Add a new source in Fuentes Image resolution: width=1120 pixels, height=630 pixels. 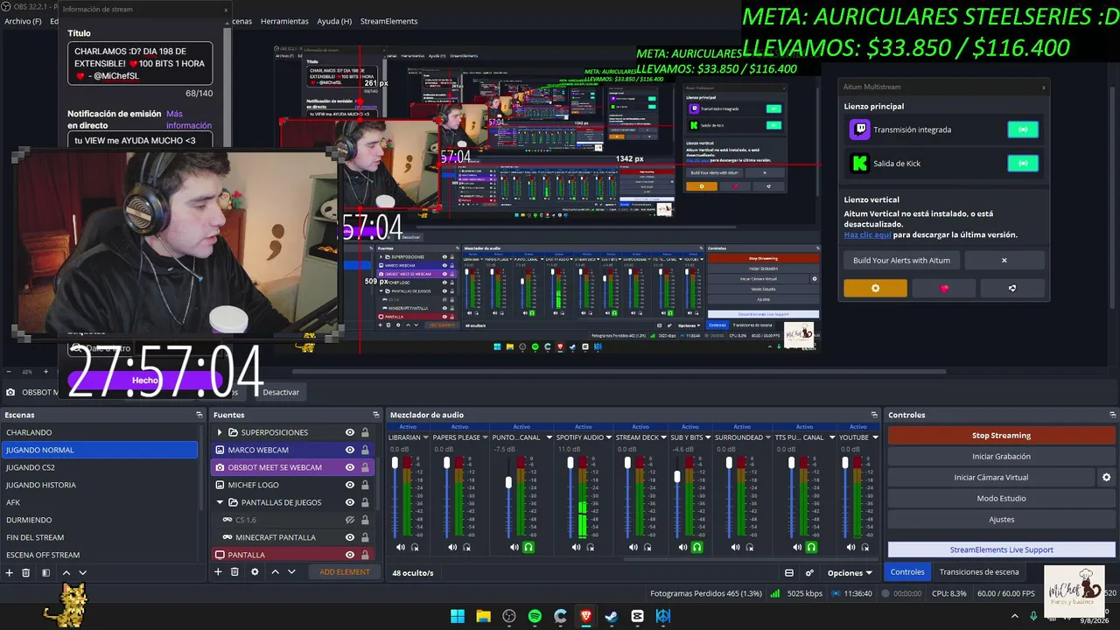click(218, 571)
